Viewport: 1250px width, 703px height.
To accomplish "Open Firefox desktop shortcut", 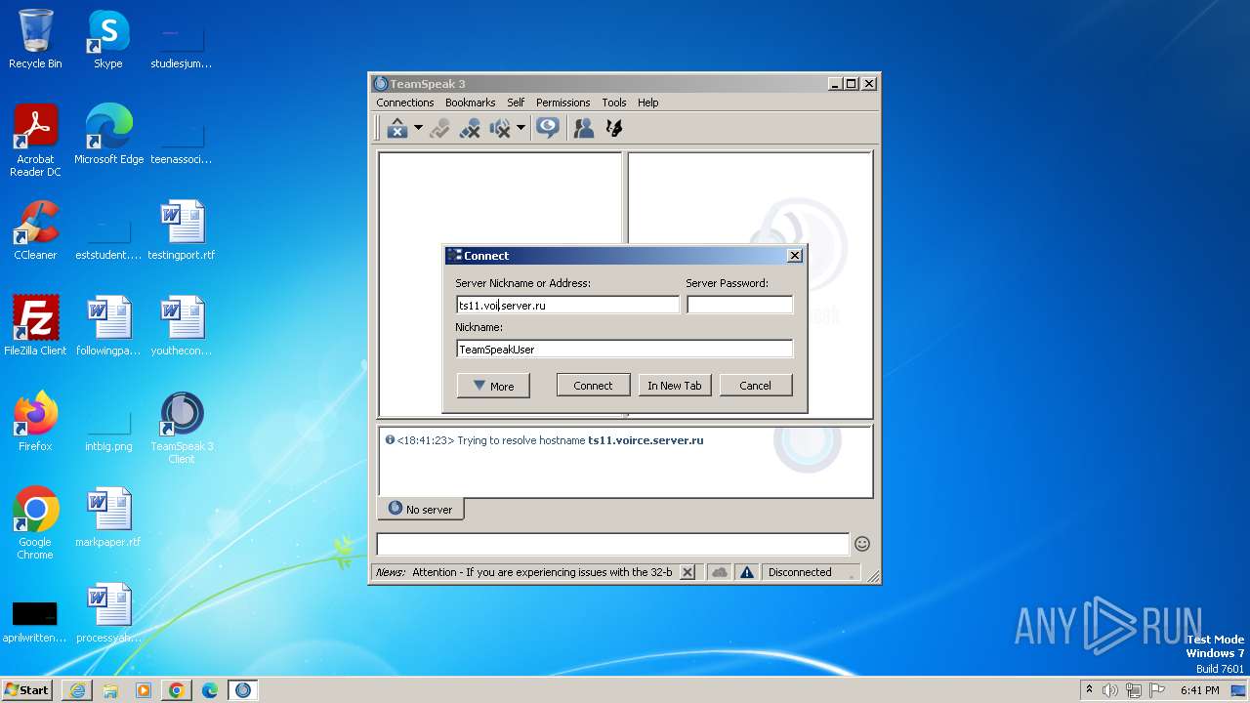I will pos(35,421).
